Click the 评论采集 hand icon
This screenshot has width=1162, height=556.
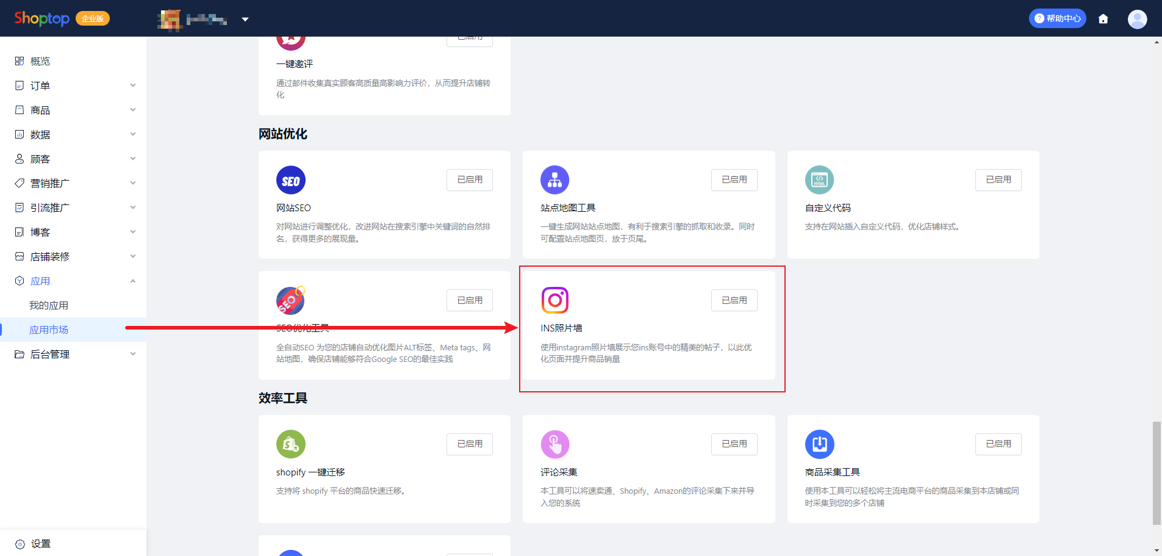(555, 444)
